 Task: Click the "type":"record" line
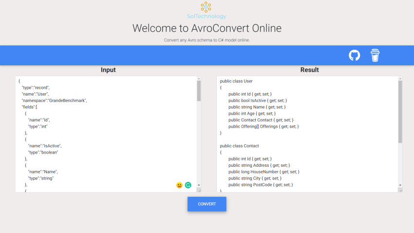36,87
